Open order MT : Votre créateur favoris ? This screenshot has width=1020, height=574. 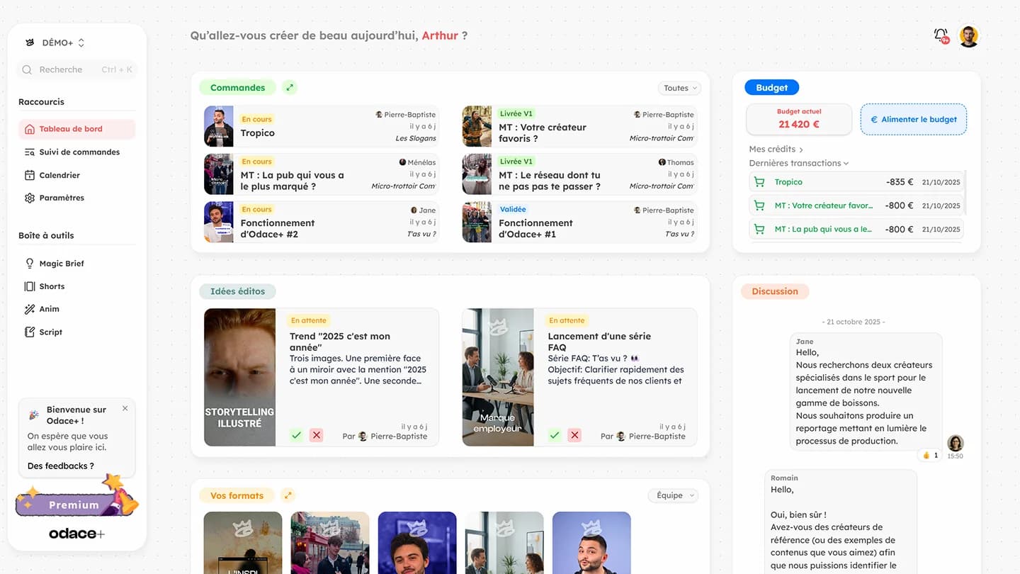(x=579, y=126)
